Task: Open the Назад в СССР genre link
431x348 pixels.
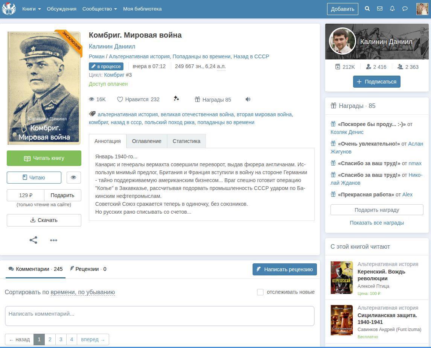Action: (x=251, y=56)
